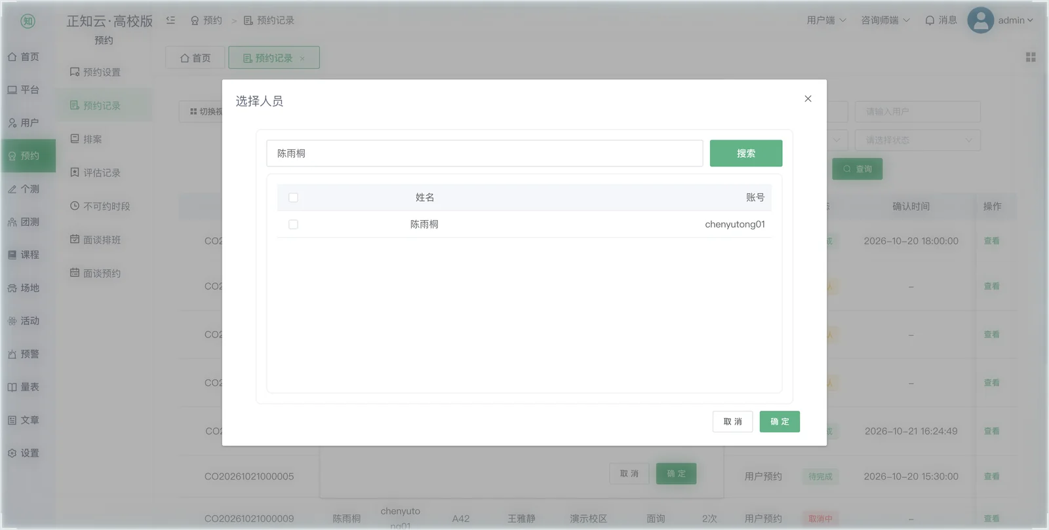
Task: Open the 请选择状态 dropdown
Action: pos(918,140)
